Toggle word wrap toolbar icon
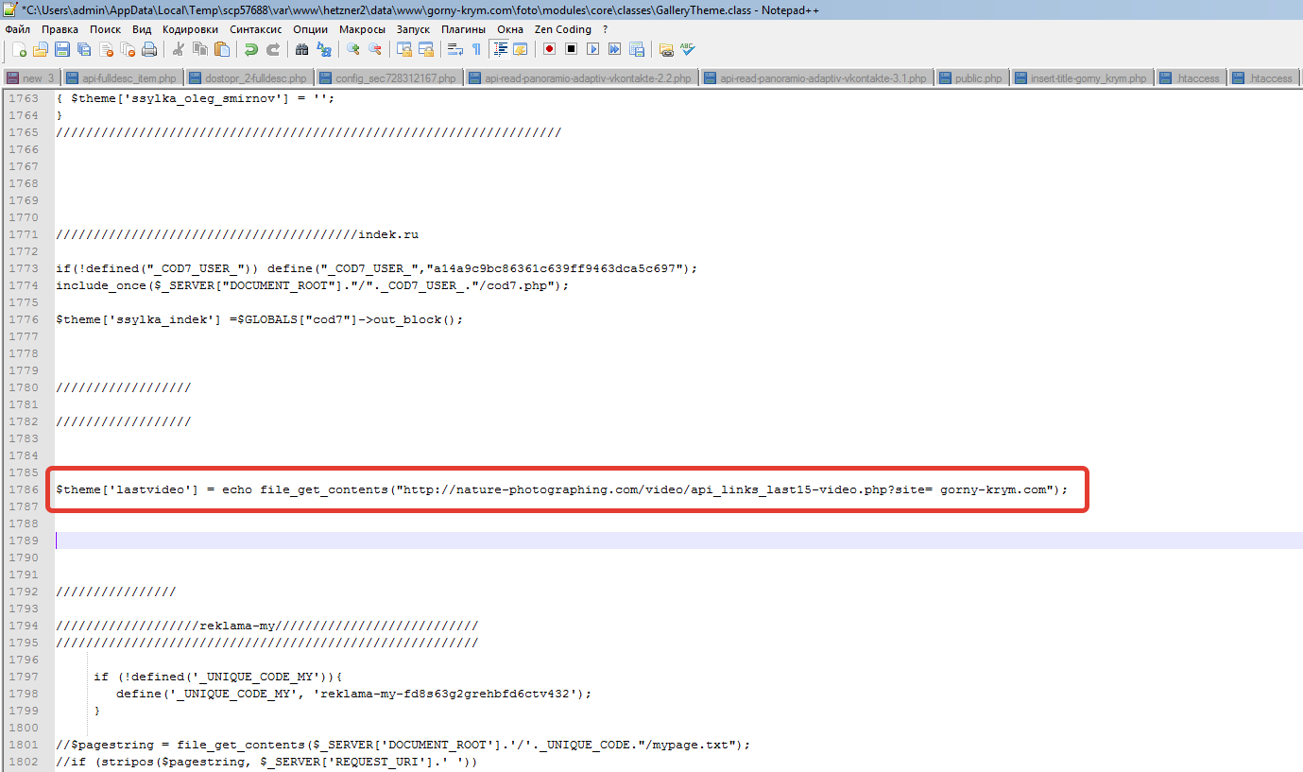The image size is (1303, 772). pos(454,49)
